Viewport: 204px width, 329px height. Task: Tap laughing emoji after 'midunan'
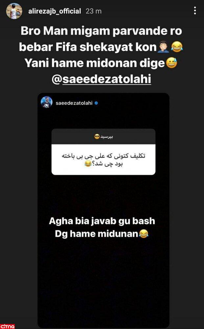[x=144, y=234]
